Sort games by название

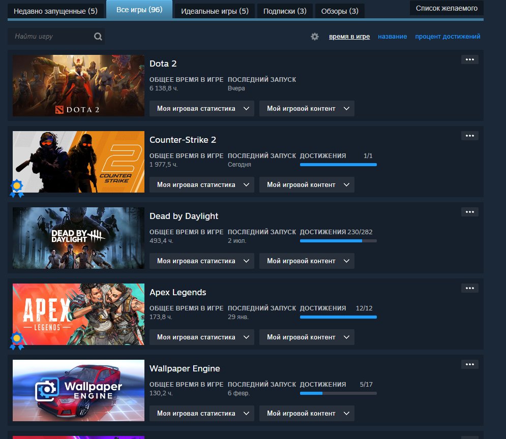point(392,37)
